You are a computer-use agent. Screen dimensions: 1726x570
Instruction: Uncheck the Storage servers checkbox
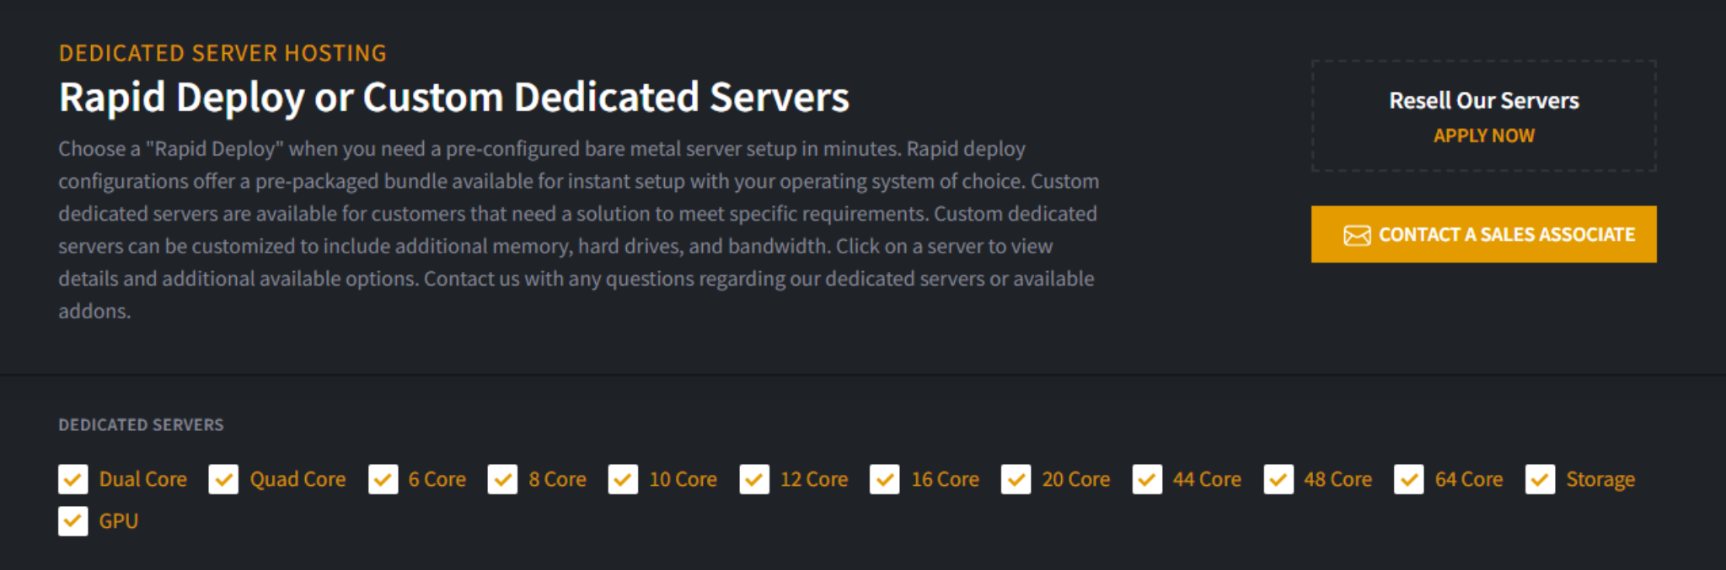pyautogui.click(x=1541, y=479)
